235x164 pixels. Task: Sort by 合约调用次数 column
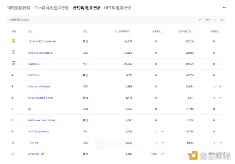pos(185,31)
